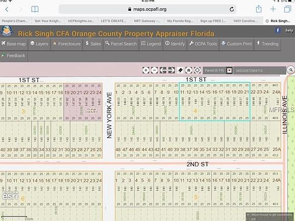Show all tabs overview icon

288,9
